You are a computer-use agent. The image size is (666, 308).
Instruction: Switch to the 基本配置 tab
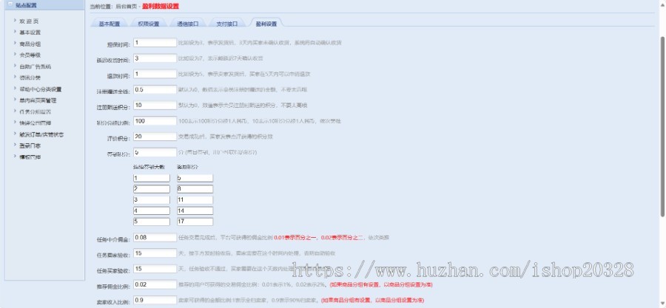click(110, 24)
